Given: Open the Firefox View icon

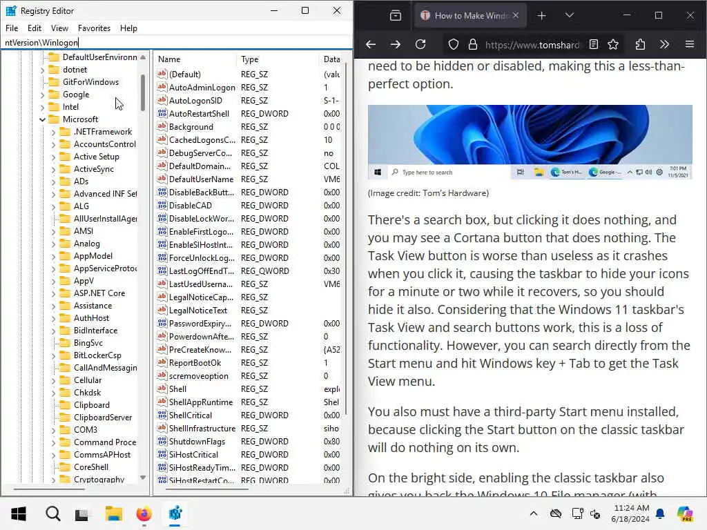Looking at the screenshot, I should (396, 16).
